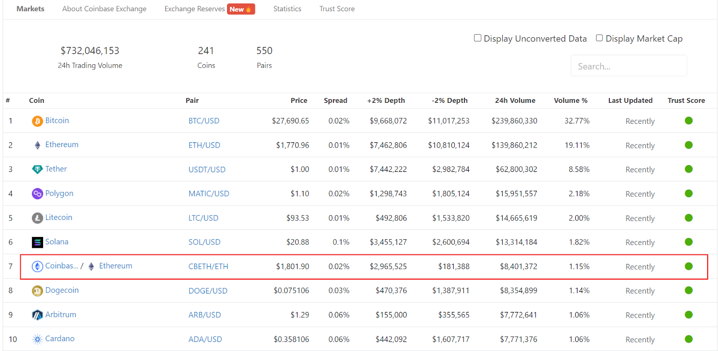Open the Tether coin link
The width and height of the screenshot is (718, 351).
56,169
